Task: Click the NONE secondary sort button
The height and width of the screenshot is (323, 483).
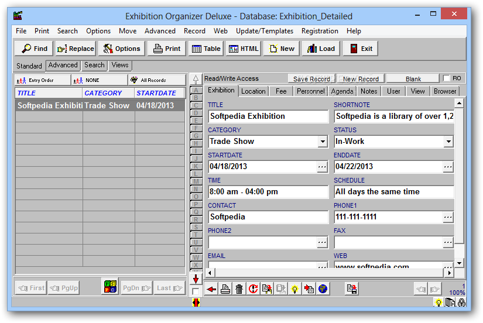Action: (x=100, y=80)
